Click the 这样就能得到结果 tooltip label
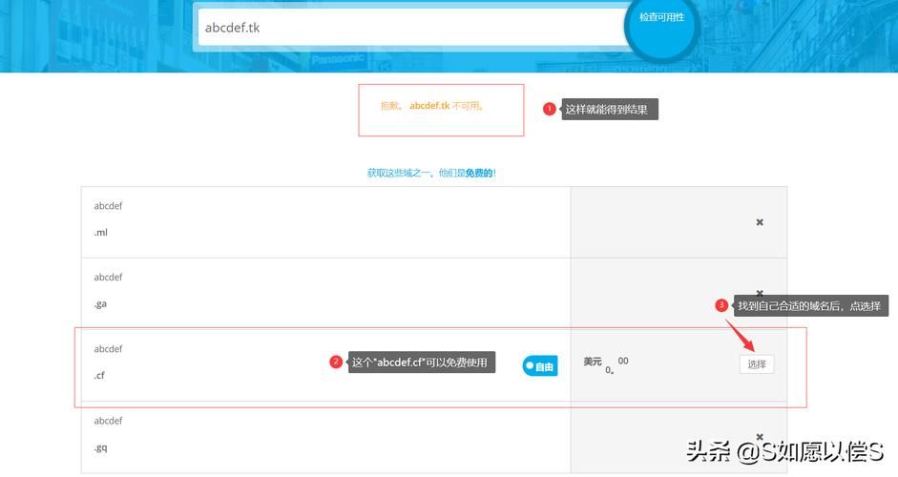 tap(607, 110)
